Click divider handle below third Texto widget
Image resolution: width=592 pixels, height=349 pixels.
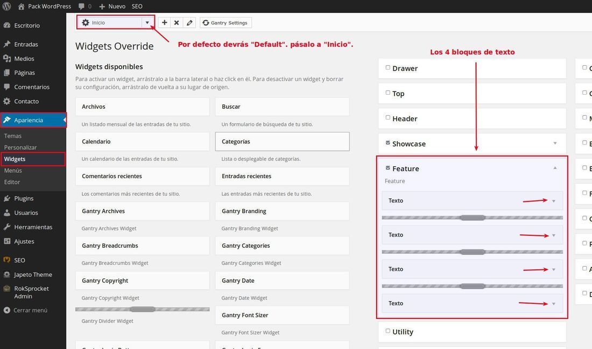(x=473, y=287)
